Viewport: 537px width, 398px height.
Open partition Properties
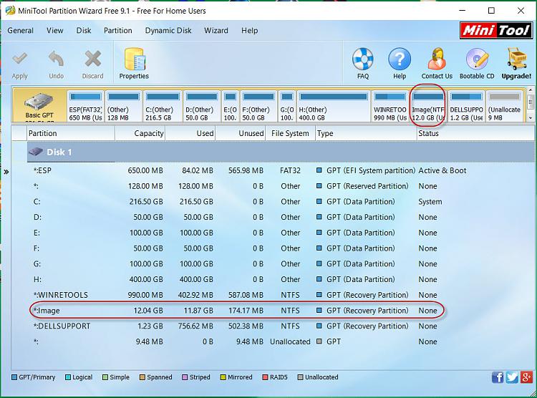[135, 64]
